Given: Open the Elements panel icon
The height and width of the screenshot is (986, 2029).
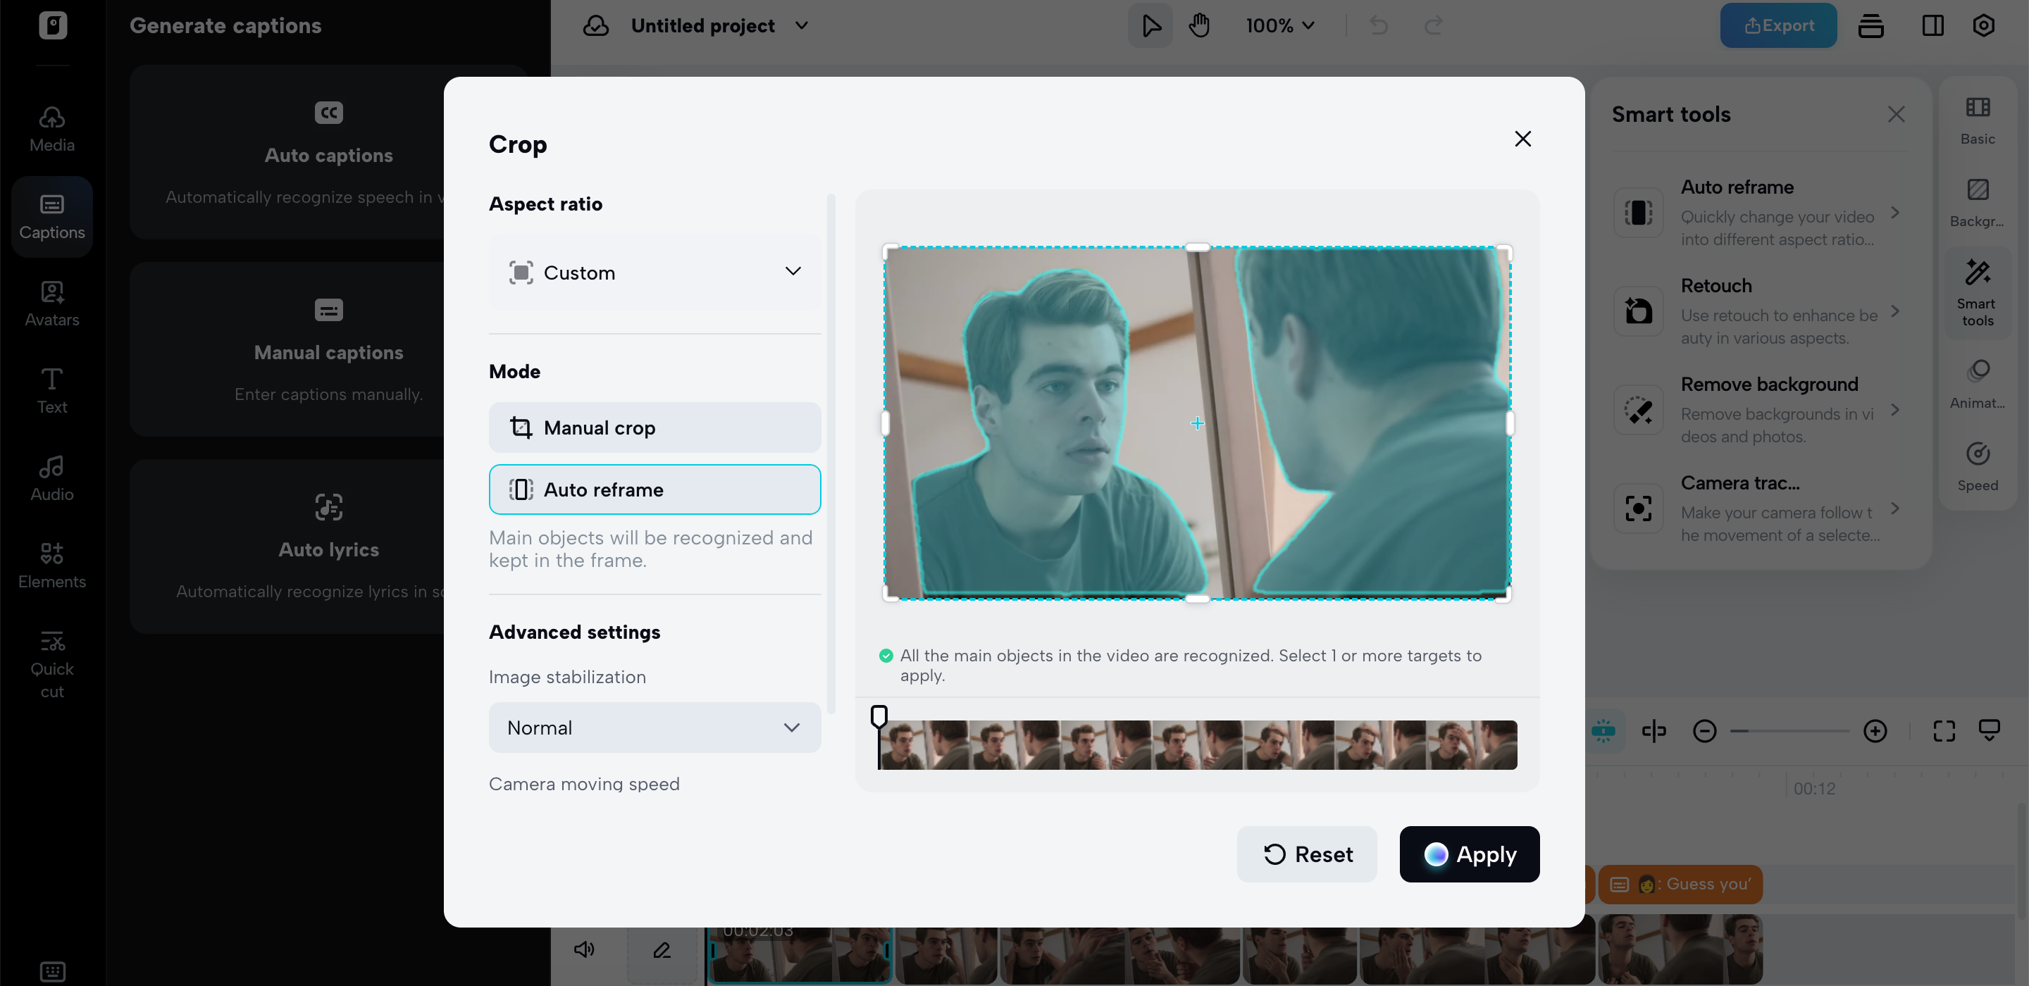Looking at the screenshot, I should click(x=52, y=565).
